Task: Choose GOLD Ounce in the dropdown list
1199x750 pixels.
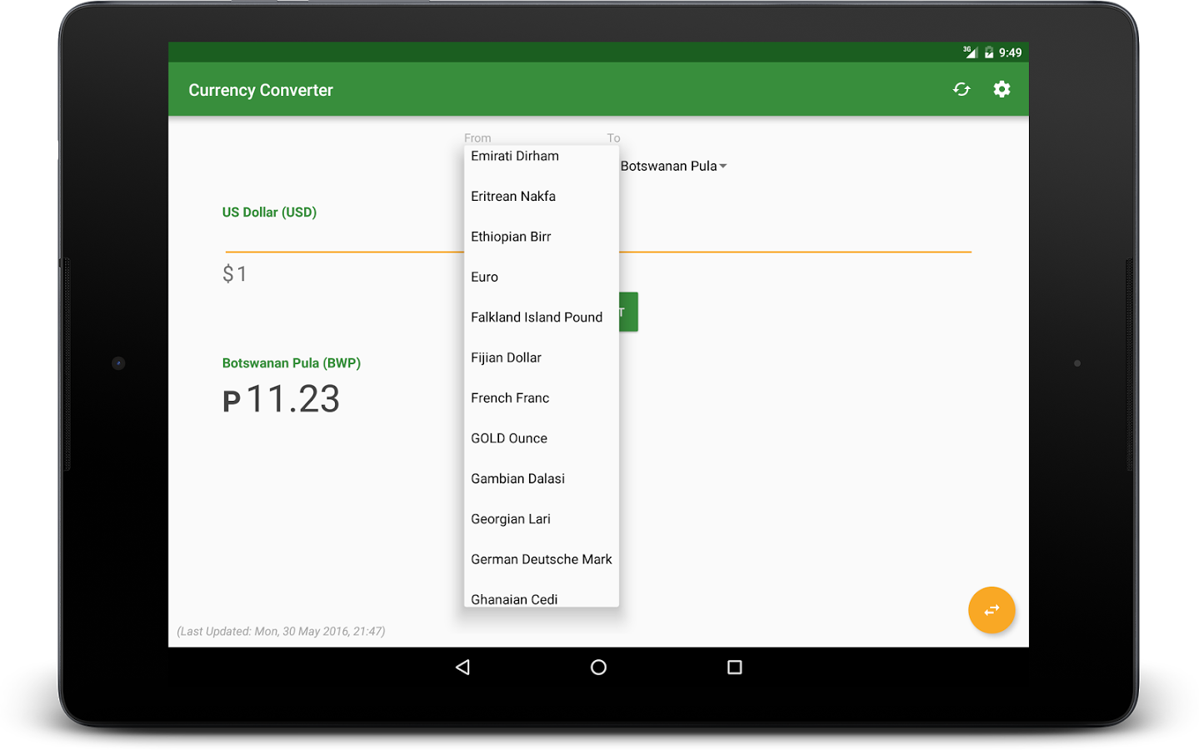Action: click(508, 437)
